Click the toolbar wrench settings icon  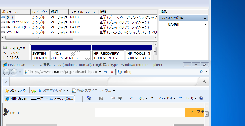tap(205, 82)
